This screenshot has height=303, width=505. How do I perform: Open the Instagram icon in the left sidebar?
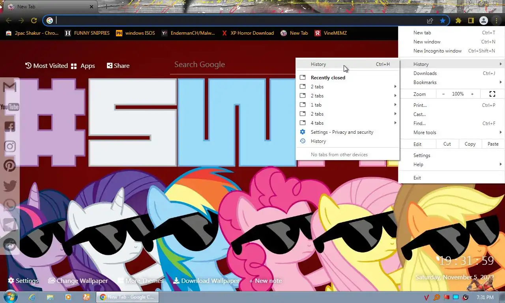pyautogui.click(x=10, y=146)
